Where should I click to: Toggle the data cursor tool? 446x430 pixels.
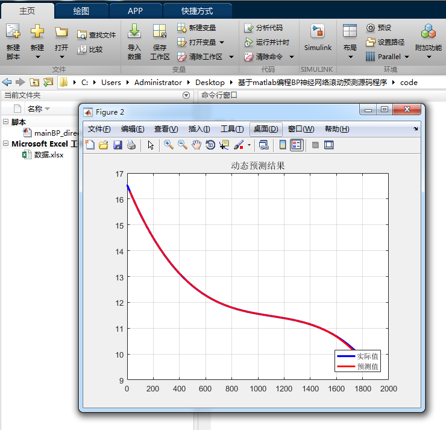click(224, 145)
